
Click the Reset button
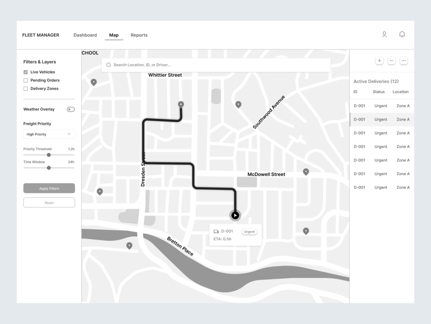[x=49, y=203]
